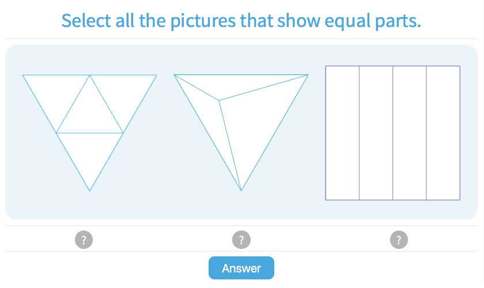
Task: Click the "Select all the pictures" heading text
Action: [241, 21]
